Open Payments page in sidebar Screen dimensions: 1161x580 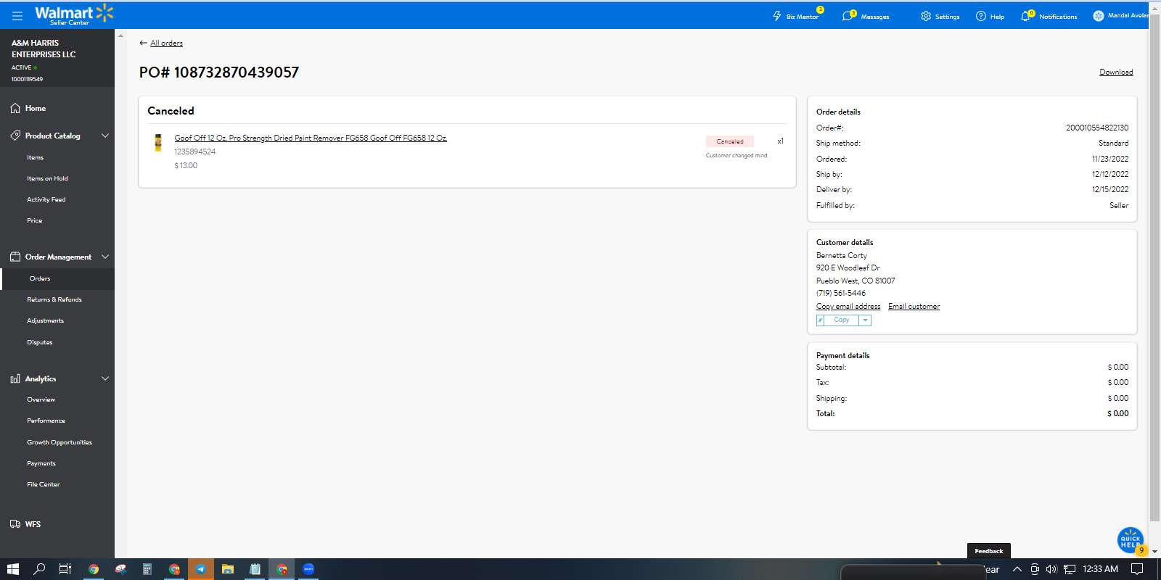(x=41, y=463)
